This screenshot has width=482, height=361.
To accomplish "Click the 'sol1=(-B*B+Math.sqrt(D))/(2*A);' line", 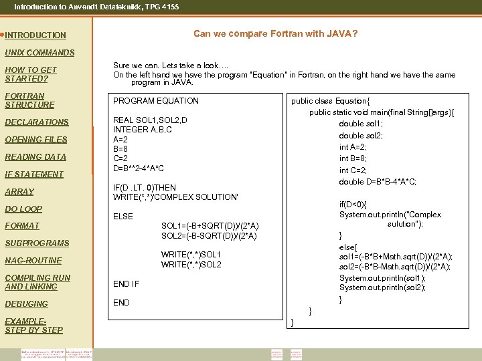I will point(396,257).
